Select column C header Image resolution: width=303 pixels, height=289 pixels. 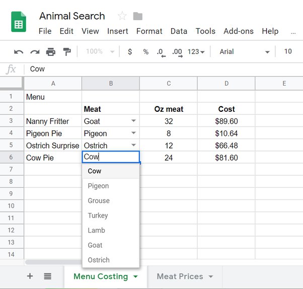169,84
